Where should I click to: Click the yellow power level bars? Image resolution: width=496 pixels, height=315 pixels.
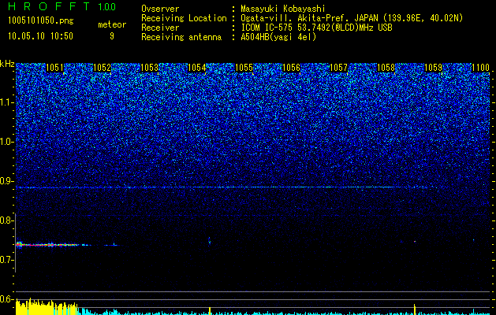(x=47, y=307)
